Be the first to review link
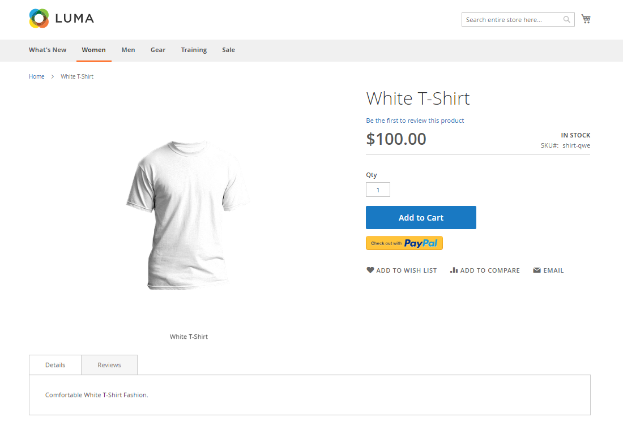Image resolution: width=623 pixels, height=439 pixels. pos(415,120)
